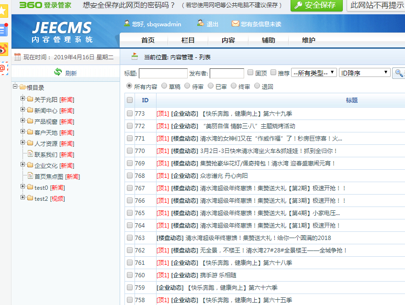405x305 pixels.
Task: Click the key icon on 安全保存 button
Action: click(298, 5)
